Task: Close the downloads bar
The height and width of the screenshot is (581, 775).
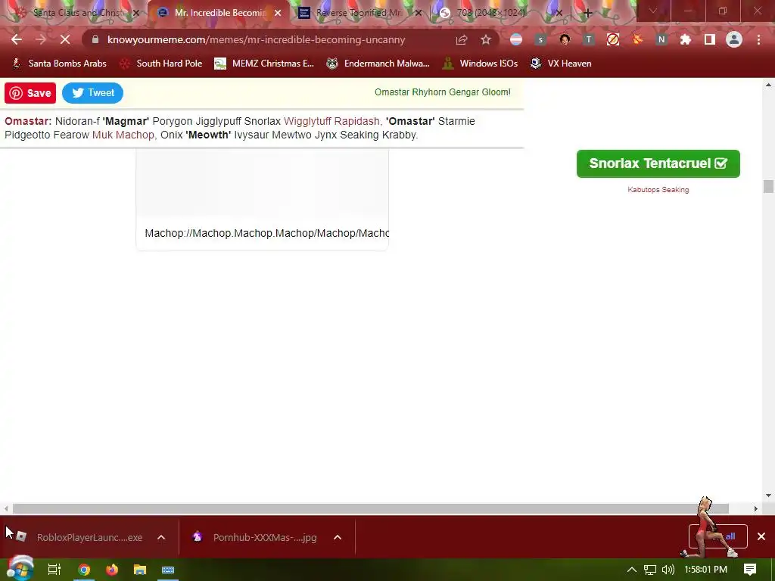Action: (x=761, y=536)
